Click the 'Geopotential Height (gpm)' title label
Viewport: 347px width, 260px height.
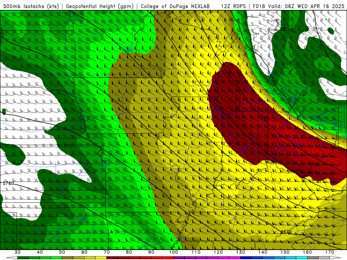pos(100,6)
